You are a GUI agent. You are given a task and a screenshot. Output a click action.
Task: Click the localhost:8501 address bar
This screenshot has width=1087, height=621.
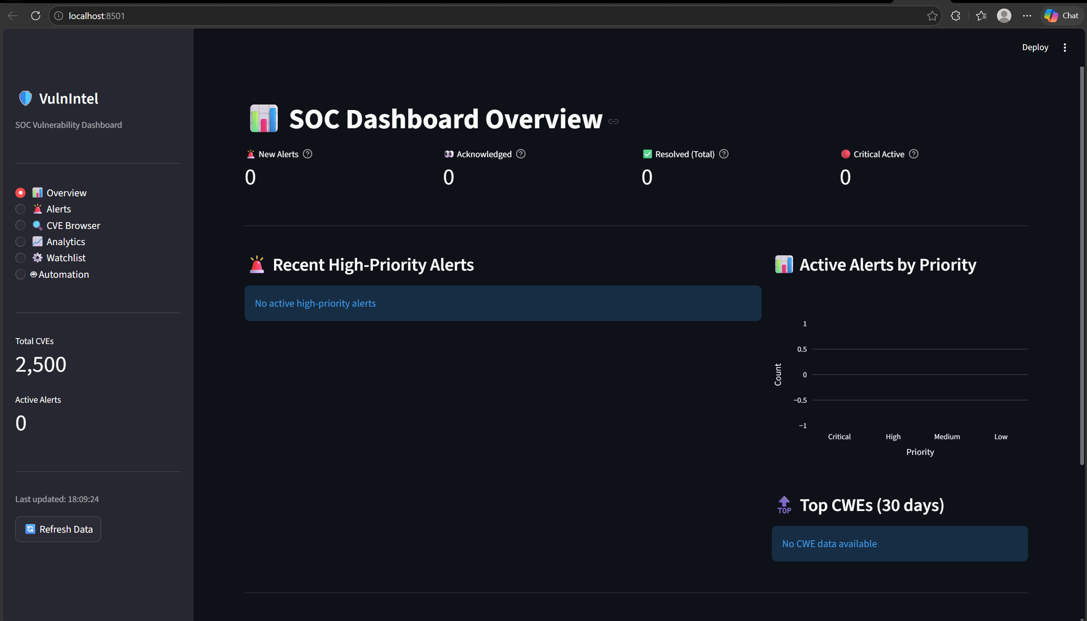(x=495, y=16)
